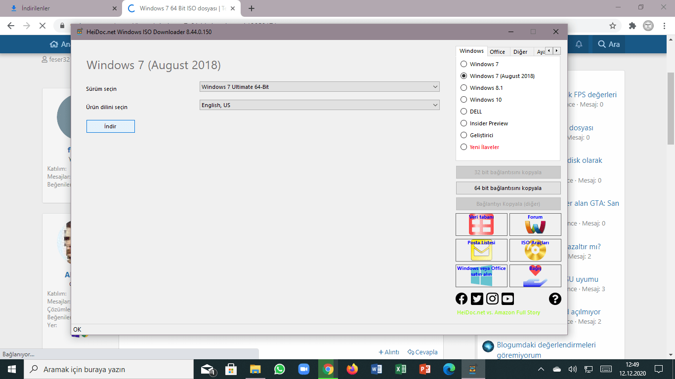The image size is (675, 379).
Task: Expand the Sürüm seçin edition dropdown
Action: click(320, 87)
